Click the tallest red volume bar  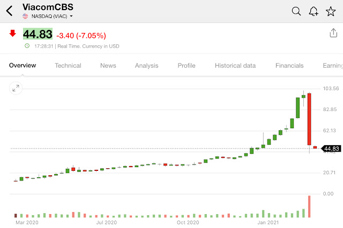point(309,207)
